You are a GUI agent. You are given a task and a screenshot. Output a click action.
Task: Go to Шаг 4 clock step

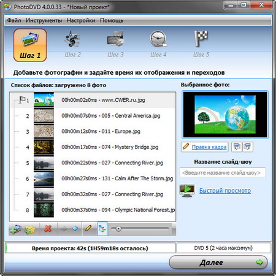(158, 44)
